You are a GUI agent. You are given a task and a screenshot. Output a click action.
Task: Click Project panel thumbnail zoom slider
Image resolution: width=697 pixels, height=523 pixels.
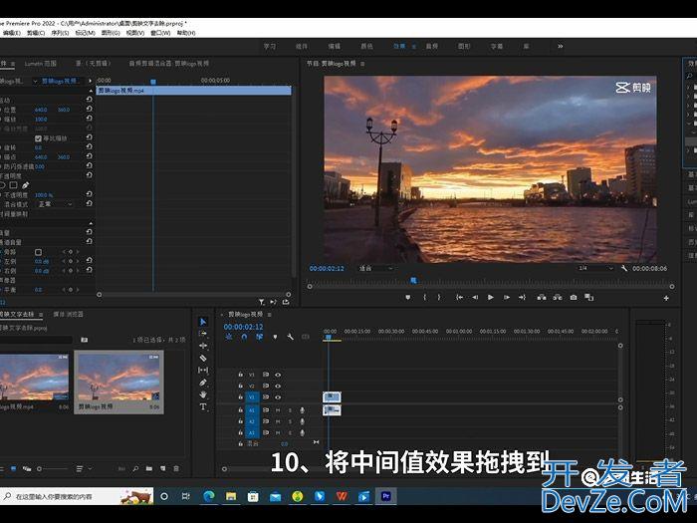tap(40, 469)
